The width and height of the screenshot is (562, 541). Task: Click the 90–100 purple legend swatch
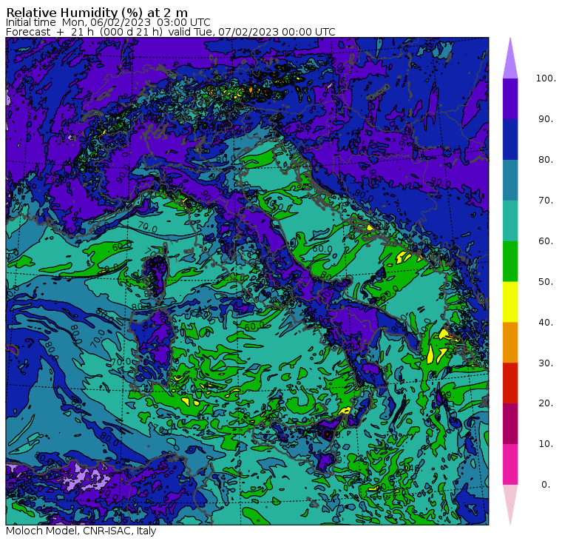click(x=510, y=98)
